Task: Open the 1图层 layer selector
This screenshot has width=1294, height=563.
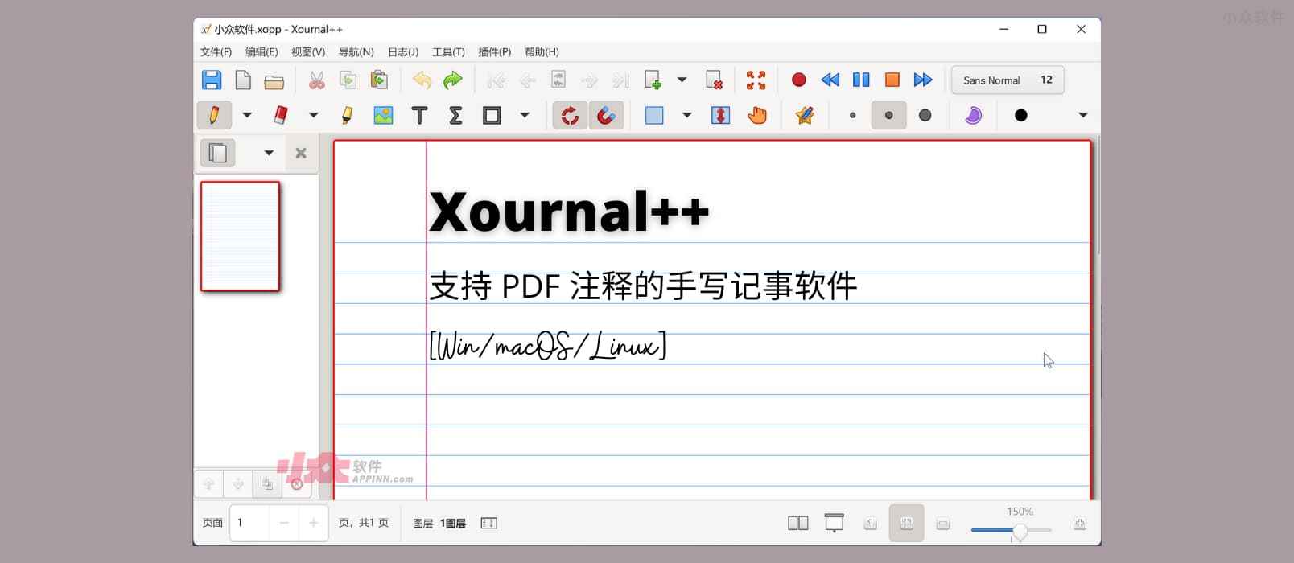Action: (452, 524)
